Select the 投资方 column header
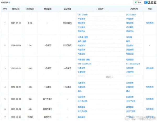 click(100, 9)
